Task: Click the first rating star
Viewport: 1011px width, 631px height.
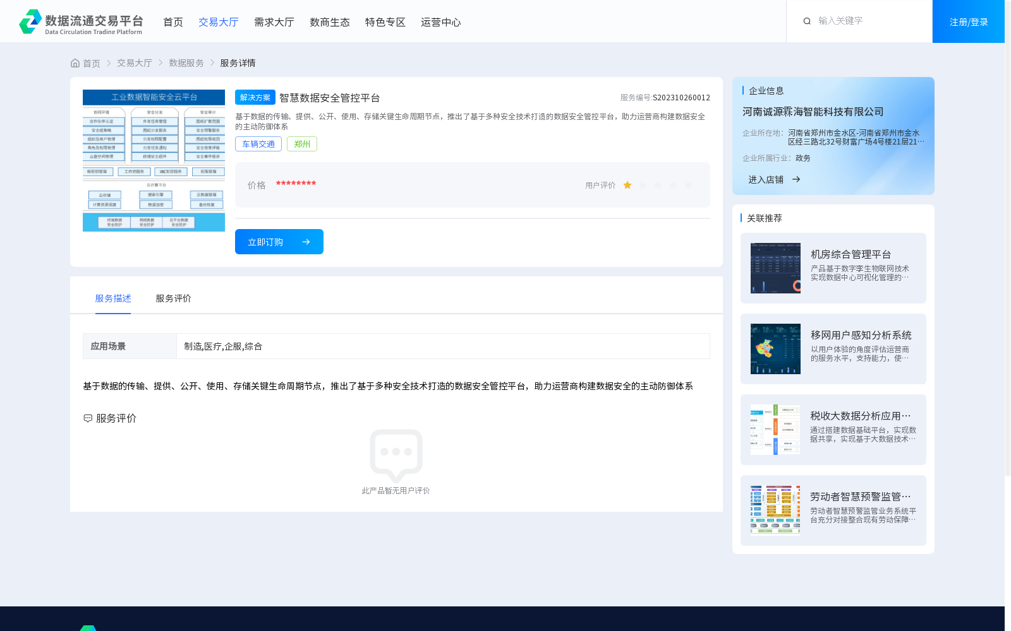Action: pos(627,185)
